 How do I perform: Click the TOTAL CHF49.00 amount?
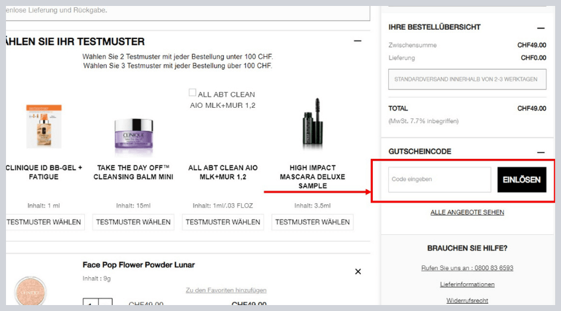click(x=532, y=109)
